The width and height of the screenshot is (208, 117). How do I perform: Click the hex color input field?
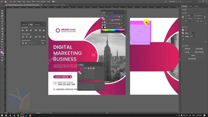(121, 27)
